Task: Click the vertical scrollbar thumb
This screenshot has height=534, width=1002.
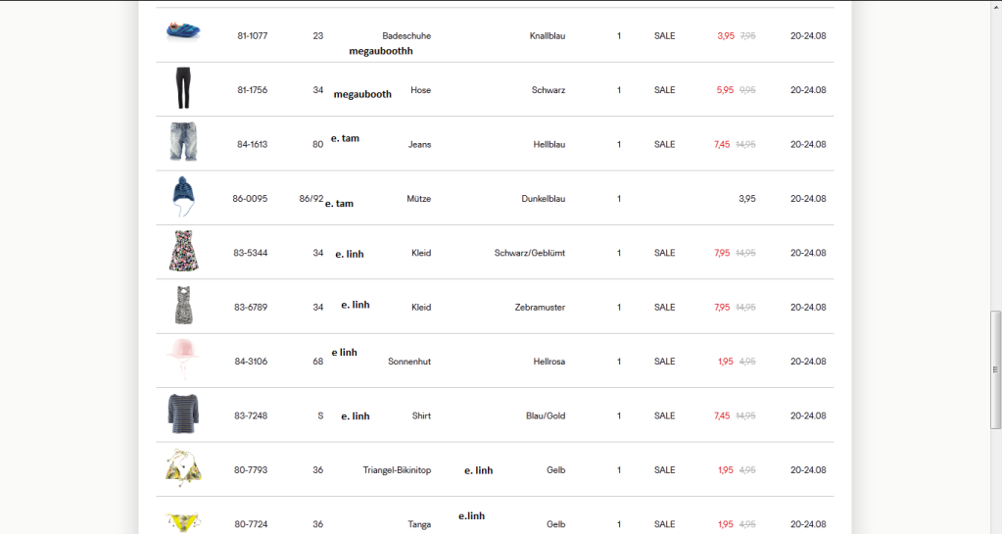Action: coord(995,369)
